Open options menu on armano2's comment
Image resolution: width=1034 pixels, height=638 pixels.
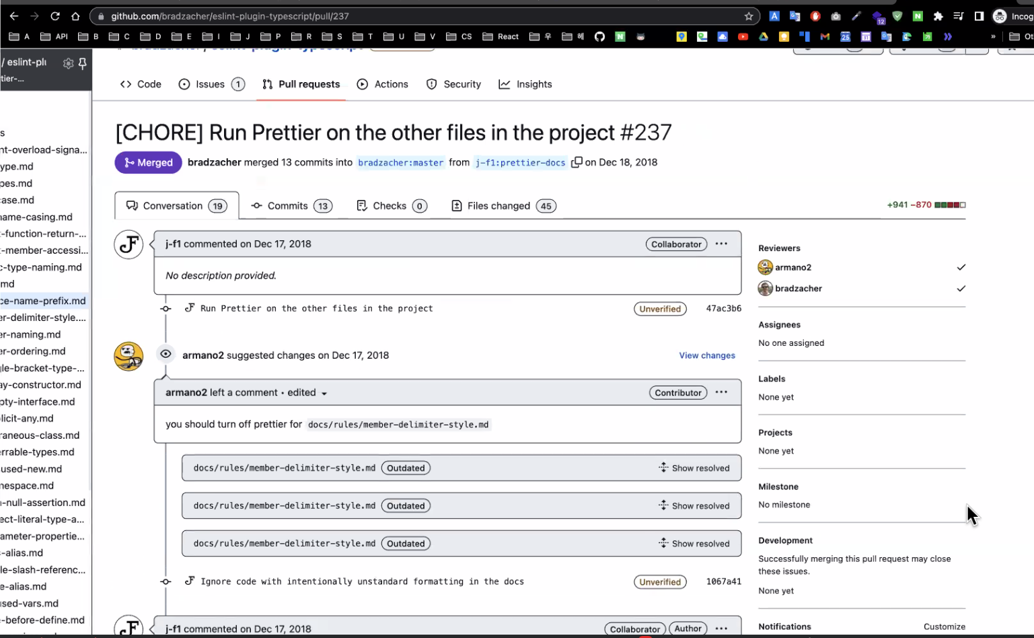click(721, 392)
